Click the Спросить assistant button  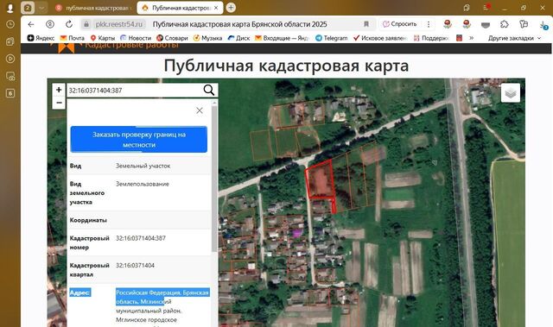[x=399, y=24]
